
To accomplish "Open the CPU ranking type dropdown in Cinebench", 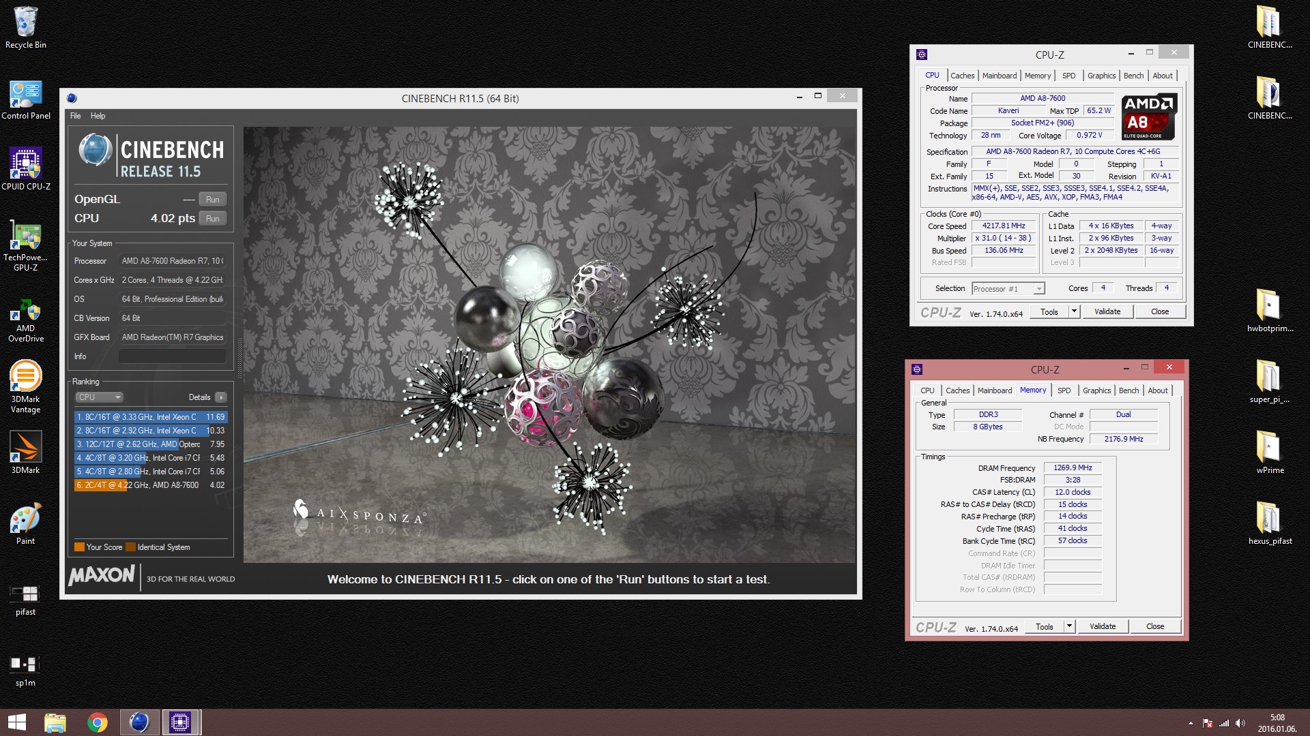I will [99, 397].
